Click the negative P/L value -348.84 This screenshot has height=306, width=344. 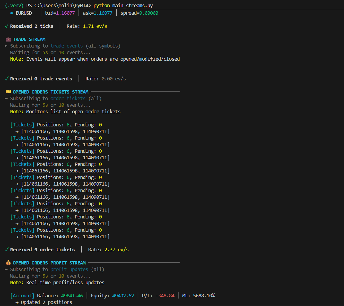pyautogui.click(x=165, y=296)
